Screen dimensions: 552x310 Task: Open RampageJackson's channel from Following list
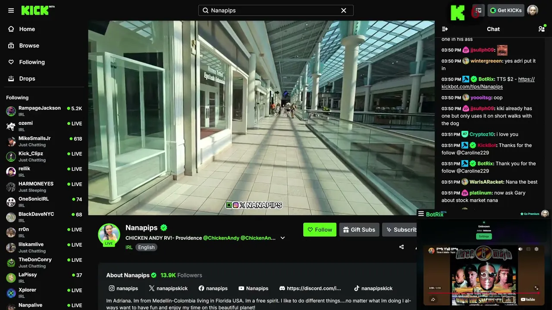pyautogui.click(x=43, y=111)
